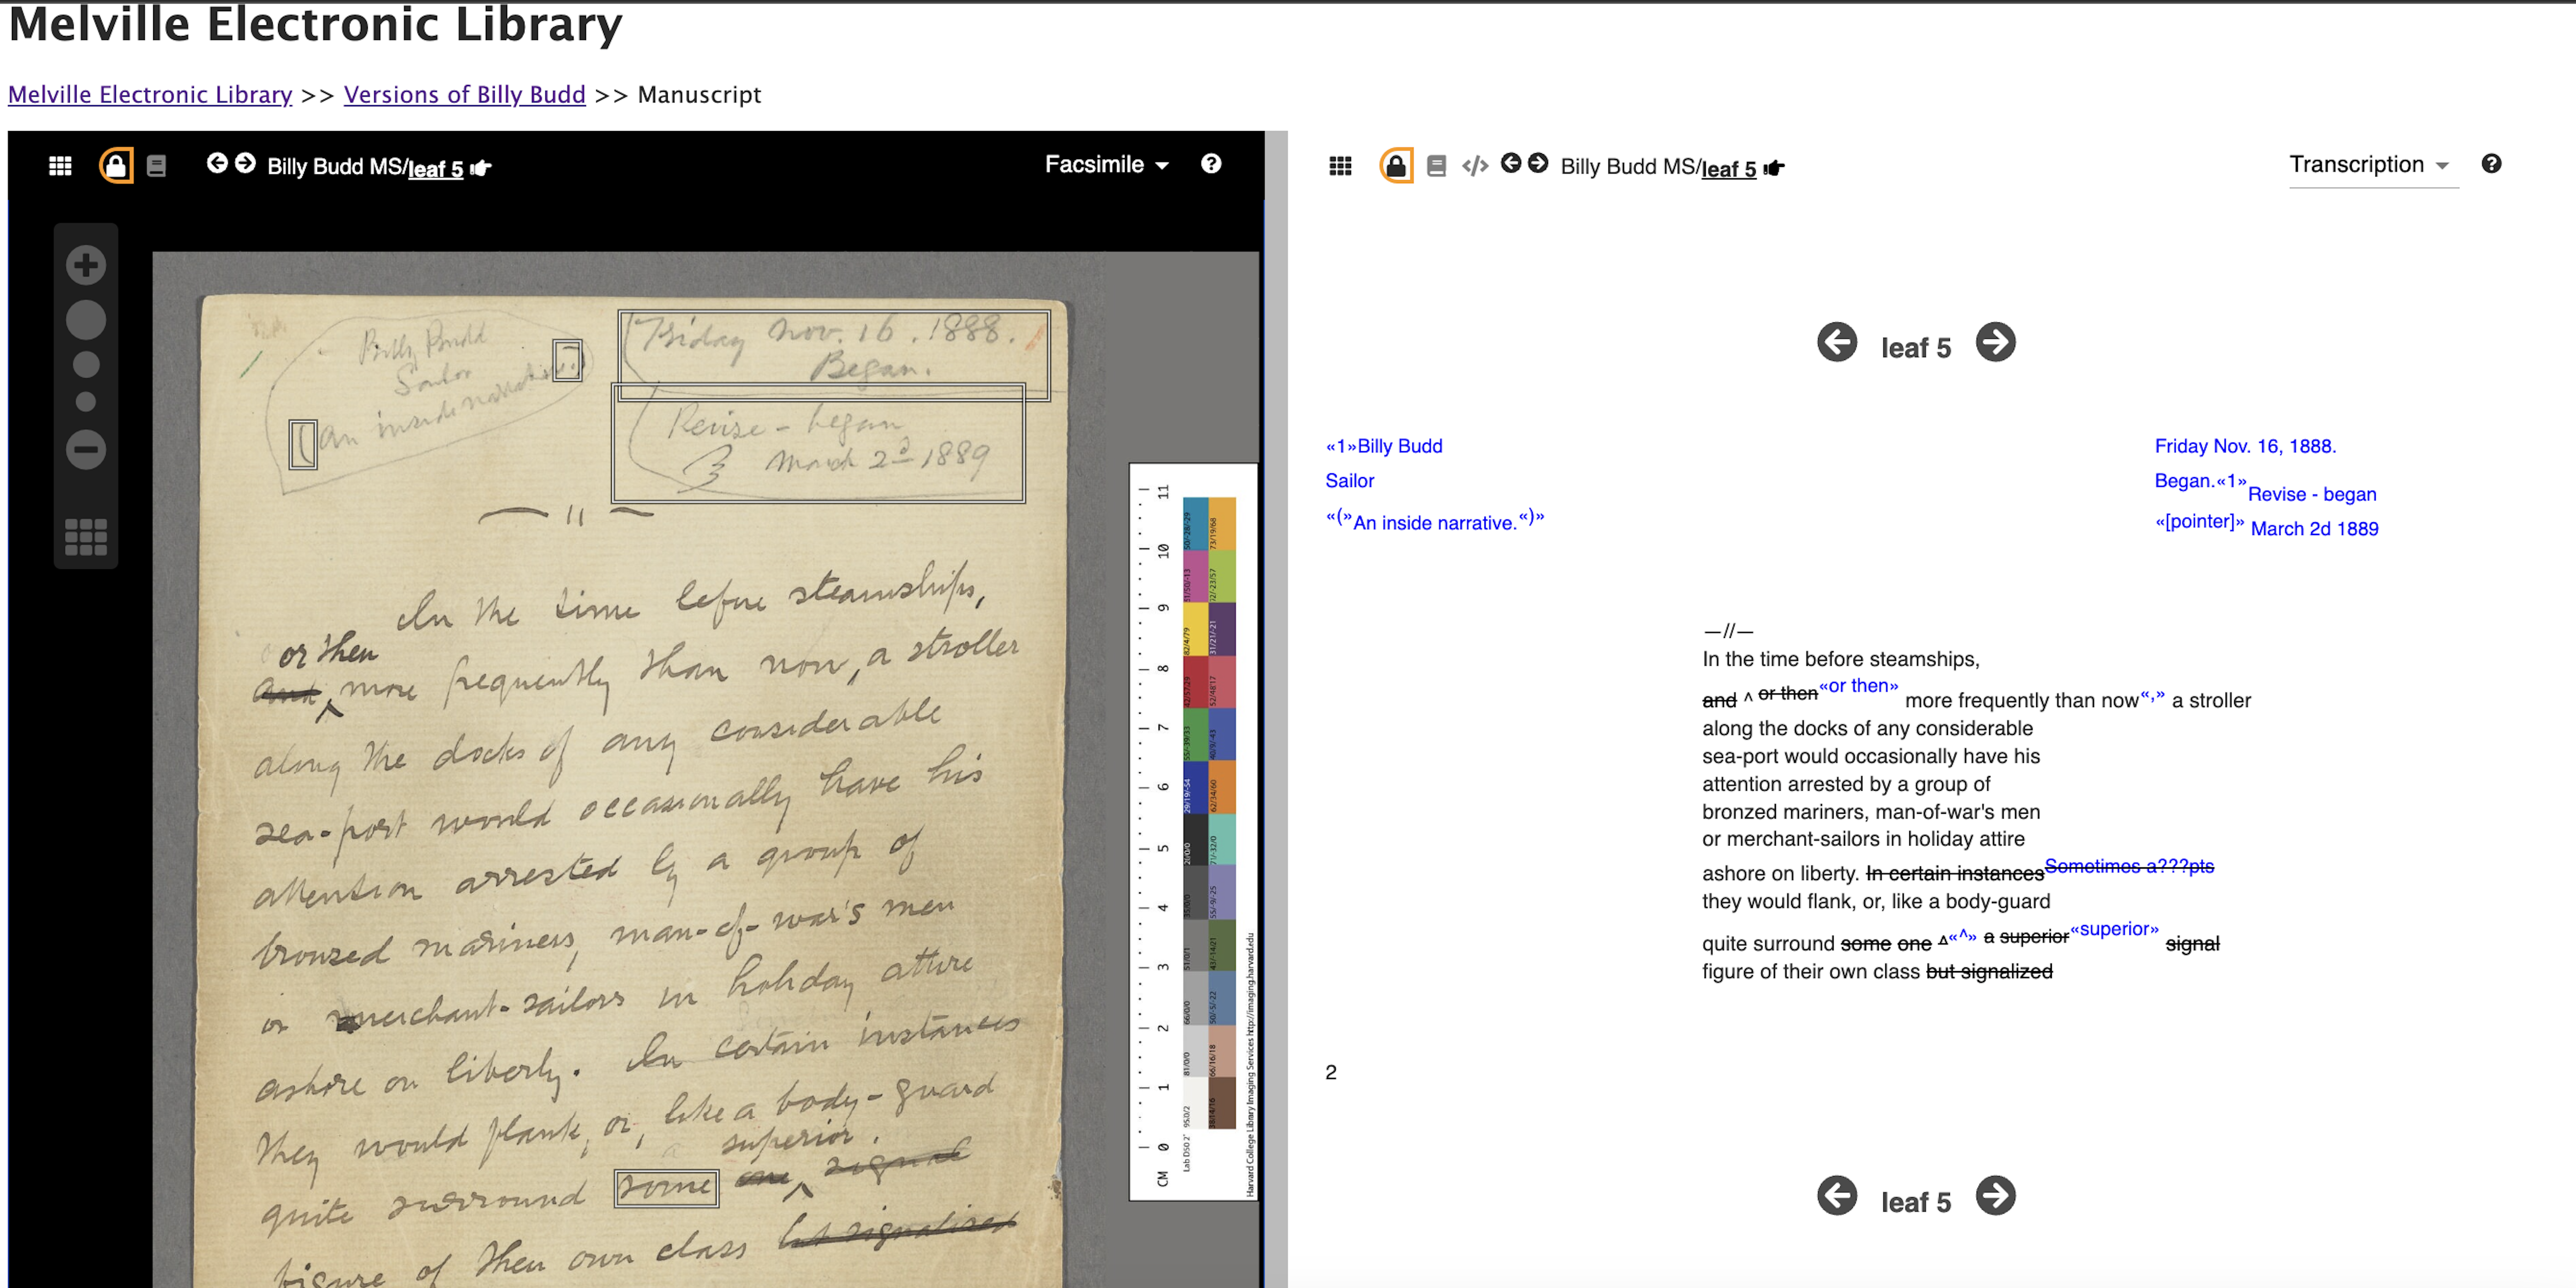Open the Facsimile view dropdown
The height and width of the screenshot is (1288, 2576).
[1105, 164]
